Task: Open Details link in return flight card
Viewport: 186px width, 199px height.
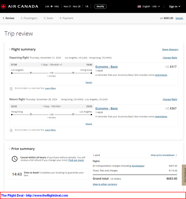Action: pos(89,124)
